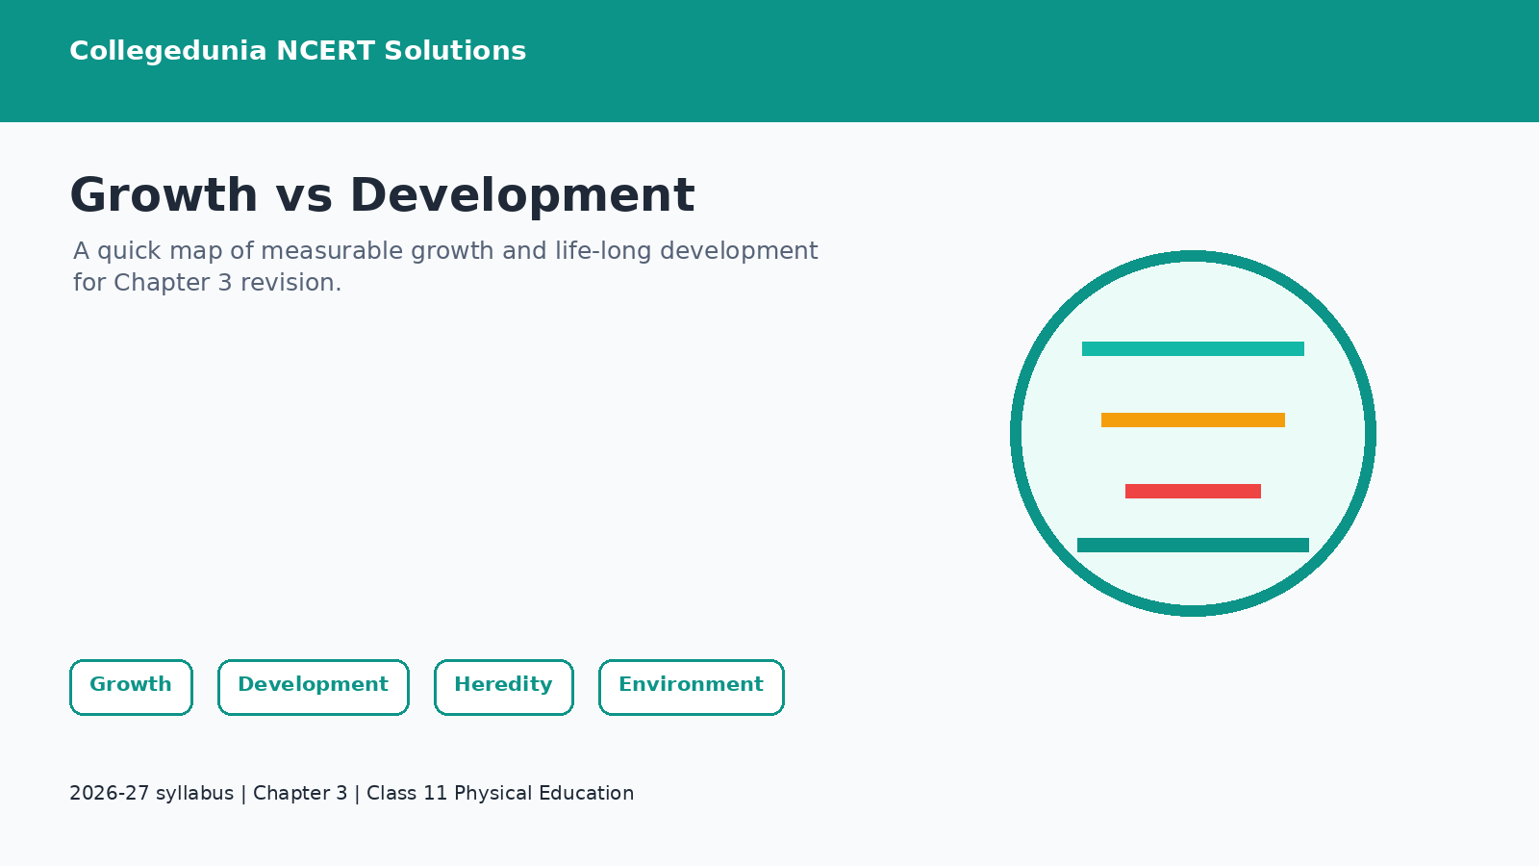Click the circular chart illustration
The width and height of the screenshot is (1539, 866).
(x=1193, y=433)
